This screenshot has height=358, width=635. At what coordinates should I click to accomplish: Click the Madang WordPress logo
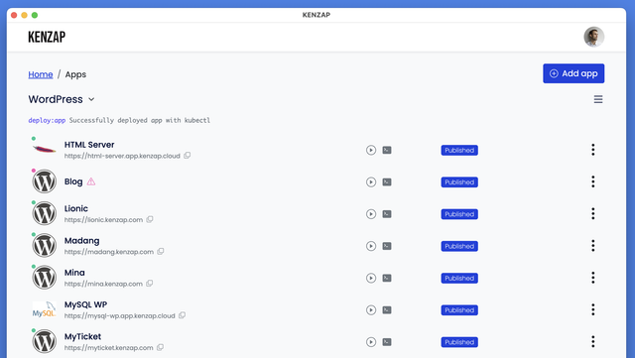tap(44, 245)
